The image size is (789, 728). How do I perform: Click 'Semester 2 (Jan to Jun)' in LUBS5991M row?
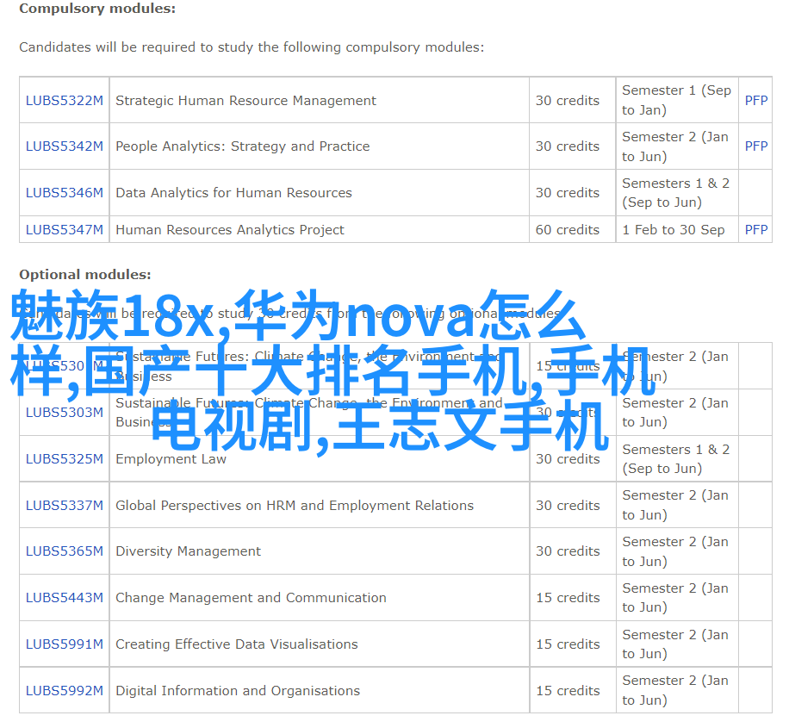(675, 644)
